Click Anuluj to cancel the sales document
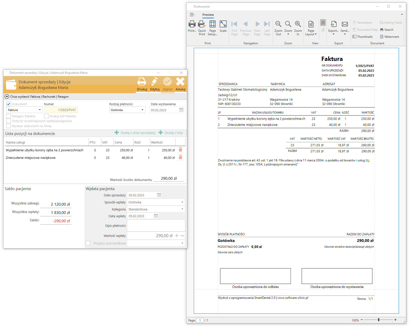This screenshot has height=328, width=412. (x=180, y=84)
